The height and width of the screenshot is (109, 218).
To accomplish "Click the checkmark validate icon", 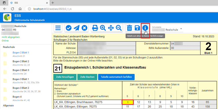I will pos(69,28).
